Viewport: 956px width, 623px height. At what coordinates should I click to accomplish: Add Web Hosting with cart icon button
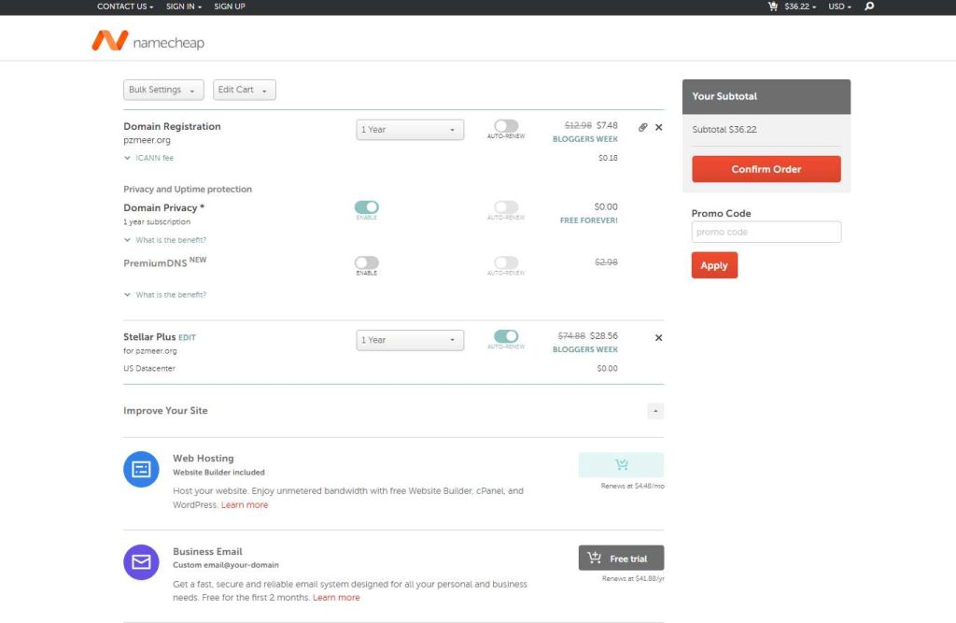point(621,465)
